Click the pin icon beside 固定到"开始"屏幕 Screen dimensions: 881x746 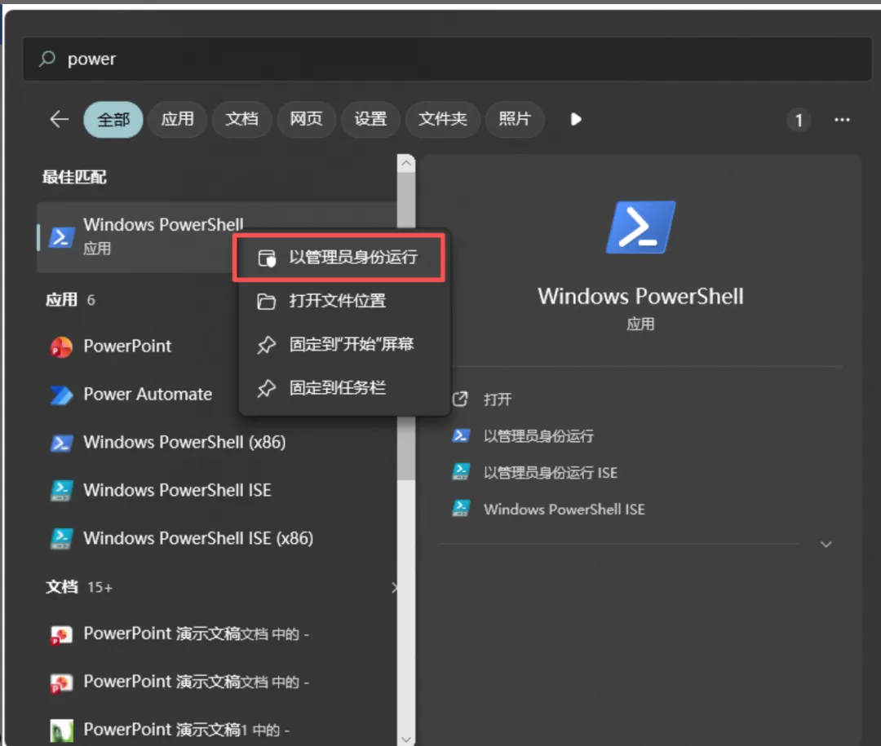point(266,344)
